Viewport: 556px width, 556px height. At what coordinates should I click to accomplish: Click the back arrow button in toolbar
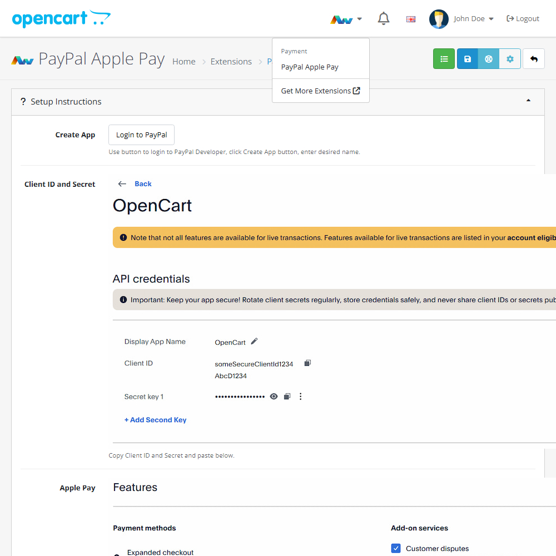[x=534, y=59]
